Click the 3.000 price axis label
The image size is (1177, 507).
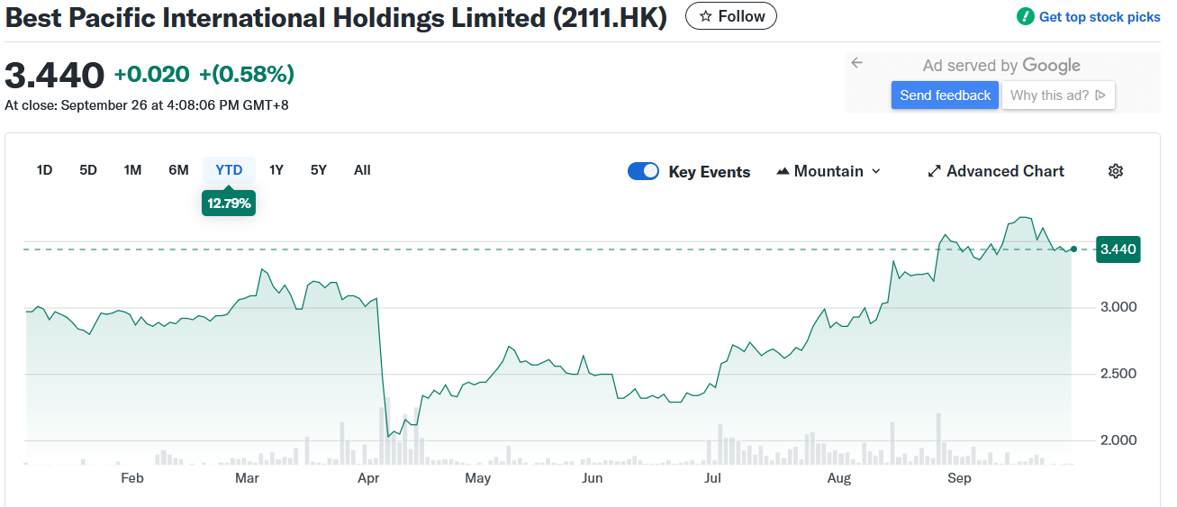click(x=1118, y=307)
